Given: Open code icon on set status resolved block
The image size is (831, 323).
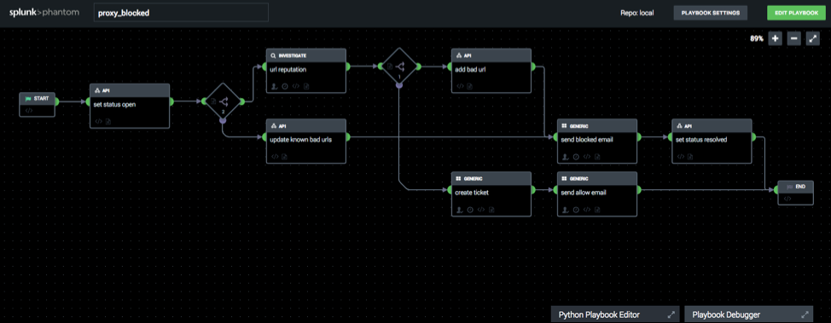Looking at the screenshot, I should pos(681,156).
